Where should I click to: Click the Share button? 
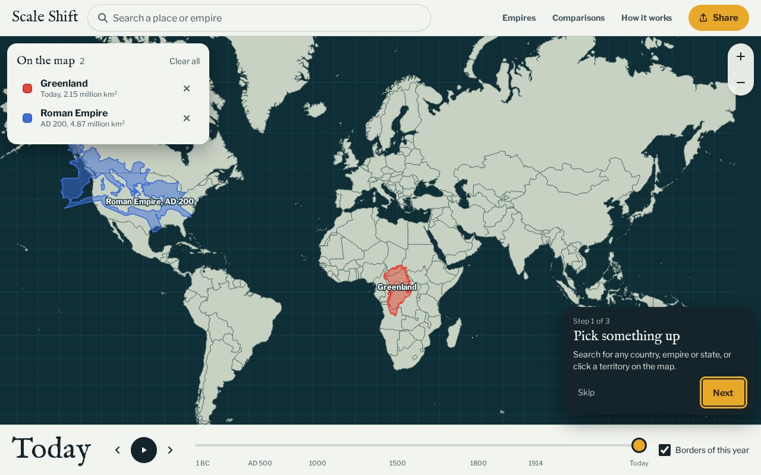click(719, 18)
